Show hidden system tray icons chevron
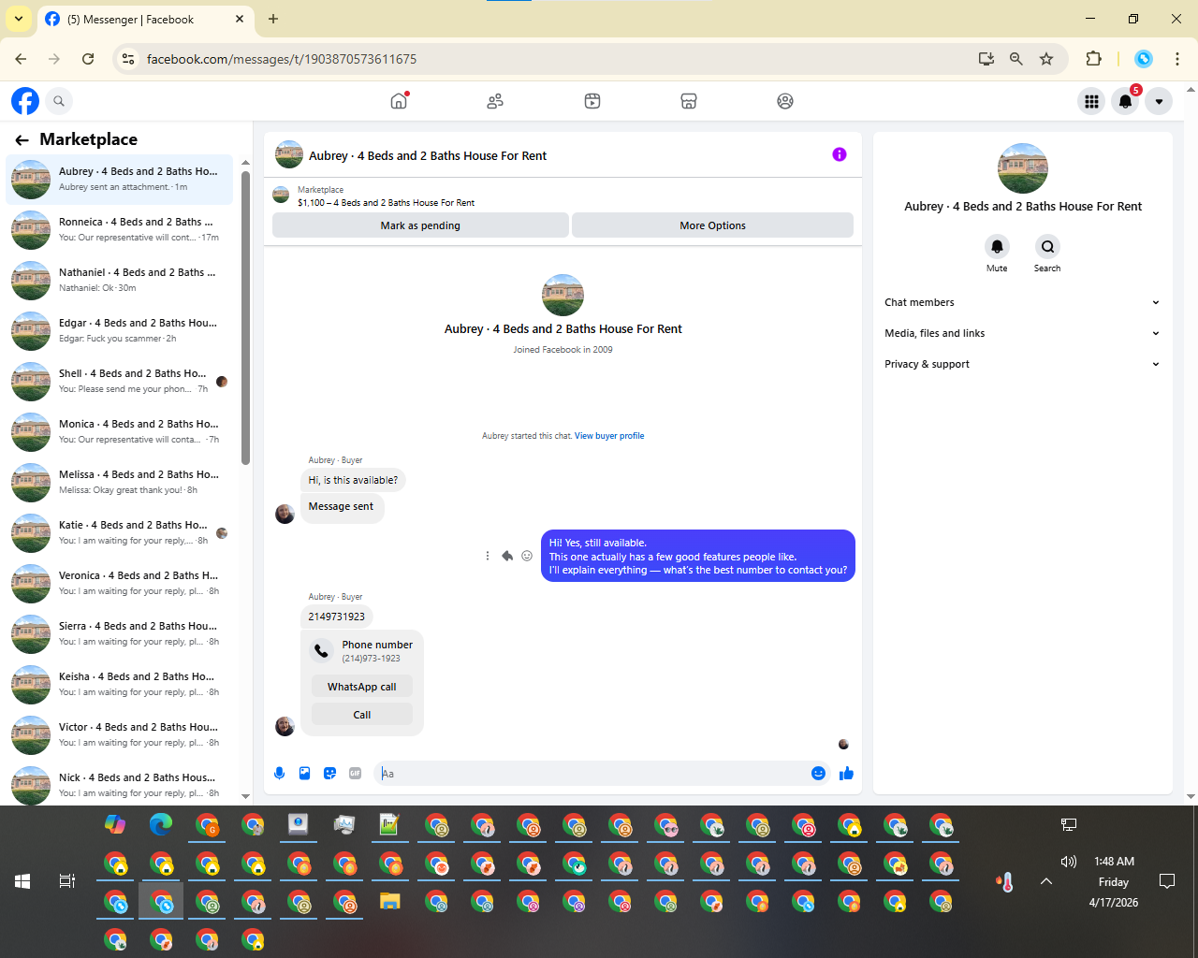This screenshot has height=958, width=1198. click(1046, 881)
